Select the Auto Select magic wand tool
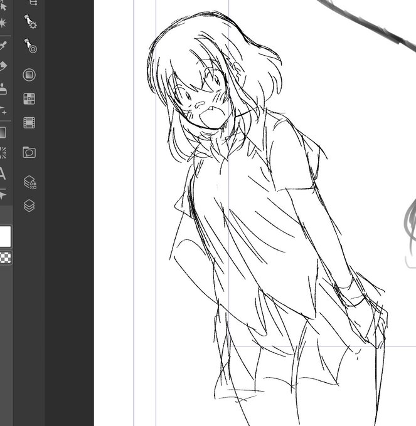 [x=3, y=23]
